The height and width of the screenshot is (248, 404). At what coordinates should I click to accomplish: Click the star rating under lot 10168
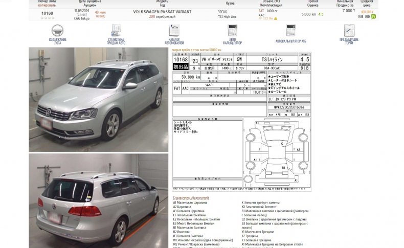(x=48, y=18)
